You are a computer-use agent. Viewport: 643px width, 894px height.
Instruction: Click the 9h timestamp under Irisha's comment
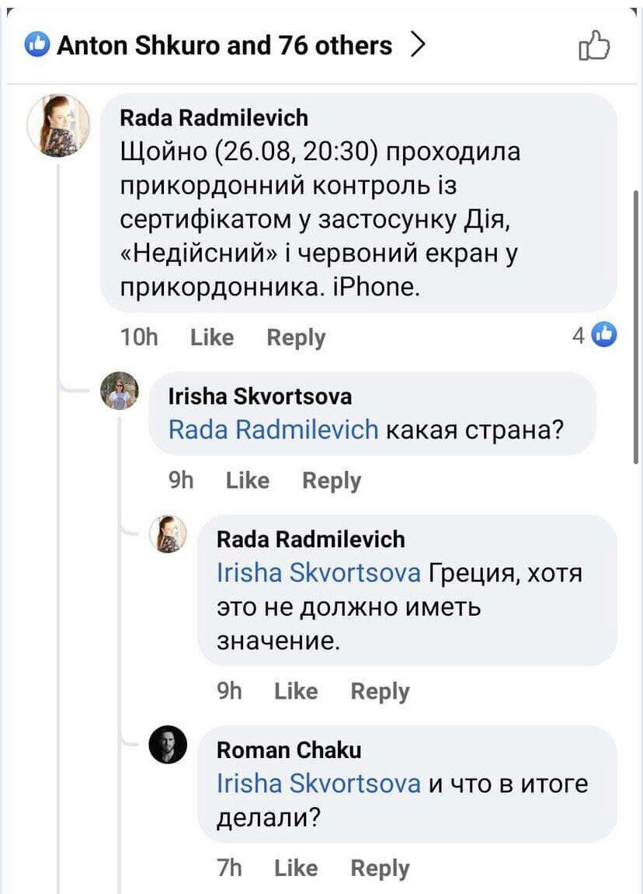(182, 480)
